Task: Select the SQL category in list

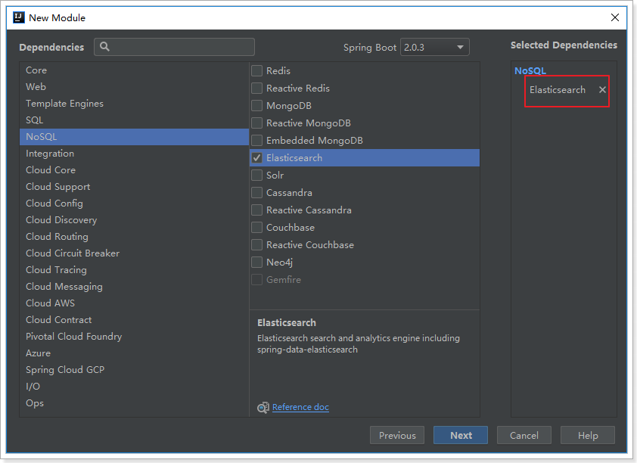Action: pyautogui.click(x=35, y=120)
